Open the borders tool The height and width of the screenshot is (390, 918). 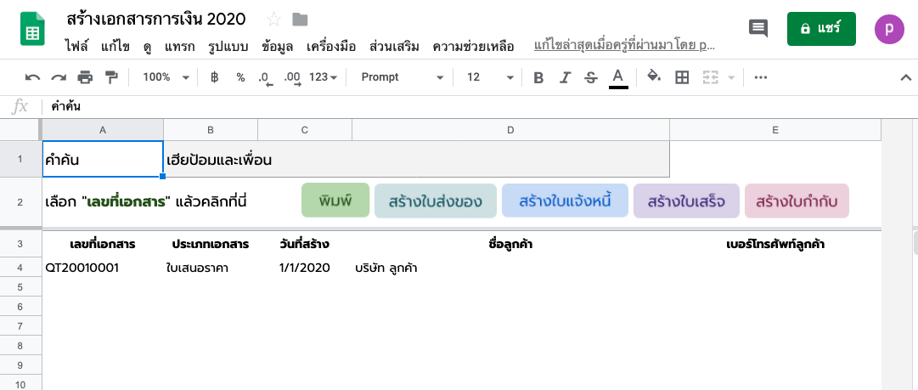coord(682,77)
